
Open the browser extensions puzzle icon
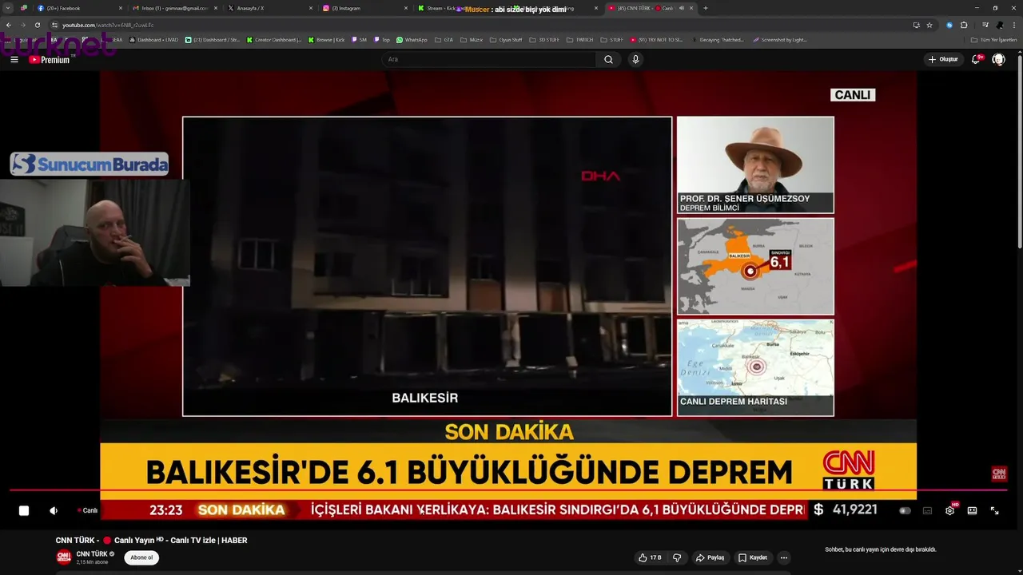pyautogui.click(x=964, y=25)
